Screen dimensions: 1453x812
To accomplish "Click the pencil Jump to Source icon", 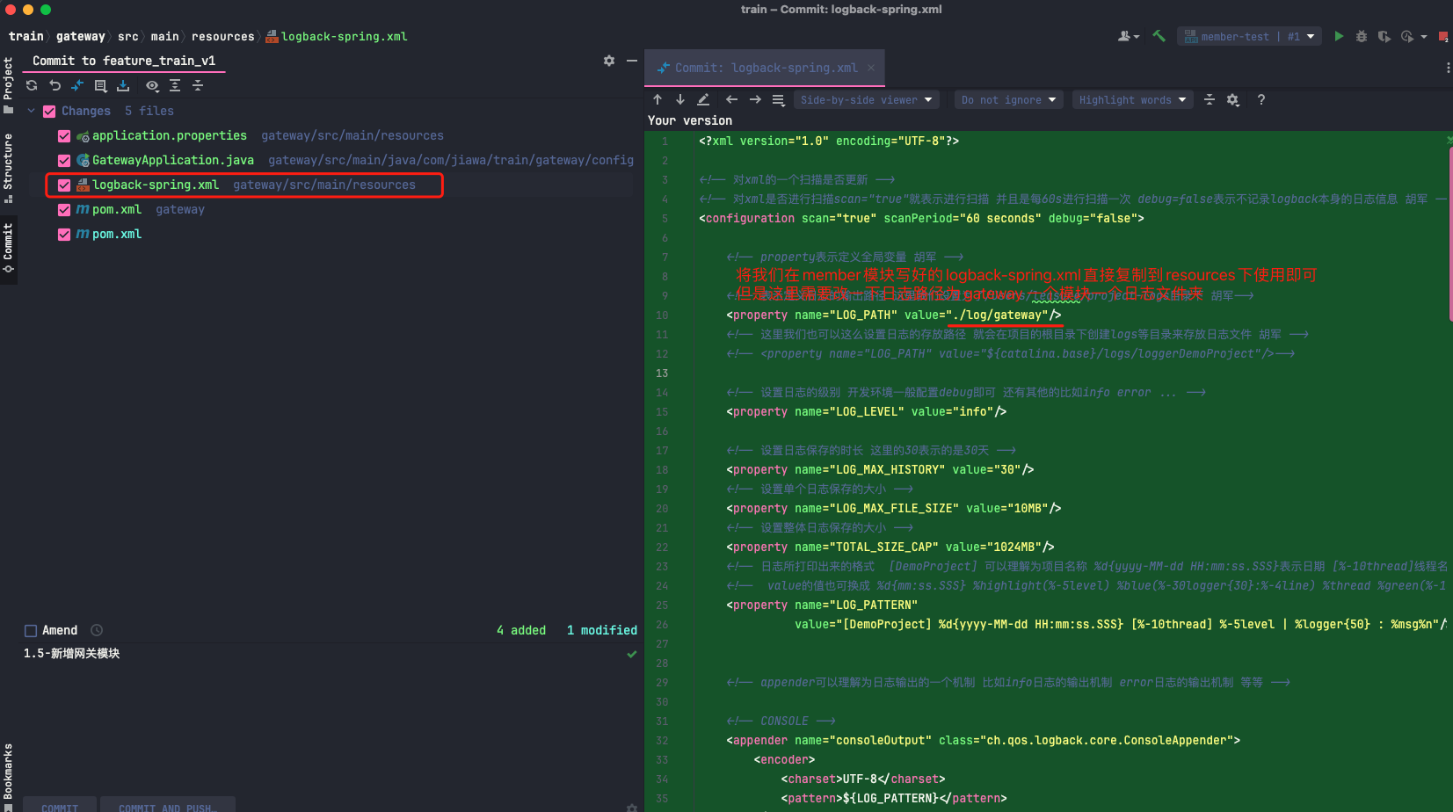I will pos(703,99).
